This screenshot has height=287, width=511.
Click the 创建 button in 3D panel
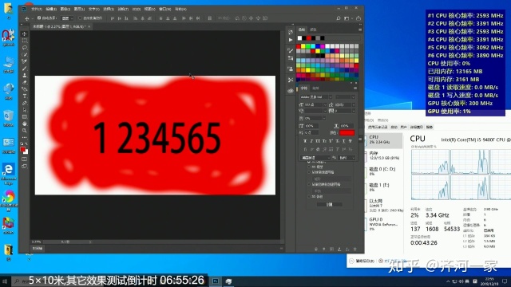(x=329, y=204)
